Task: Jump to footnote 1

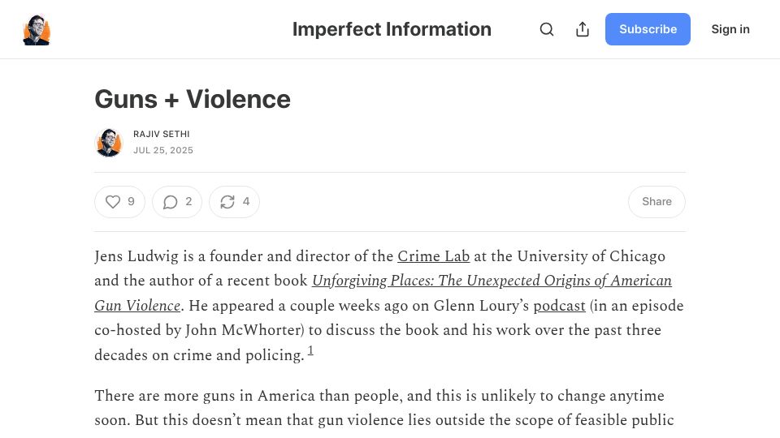Action: [310, 350]
